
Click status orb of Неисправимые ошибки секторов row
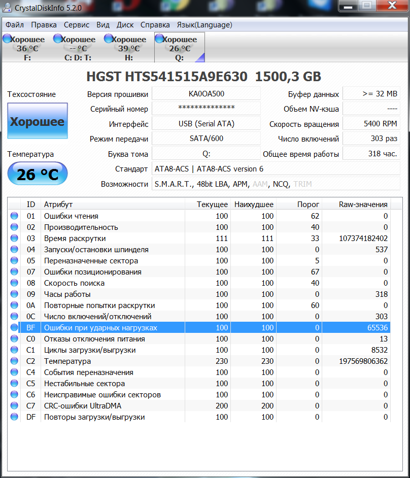coord(14,394)
